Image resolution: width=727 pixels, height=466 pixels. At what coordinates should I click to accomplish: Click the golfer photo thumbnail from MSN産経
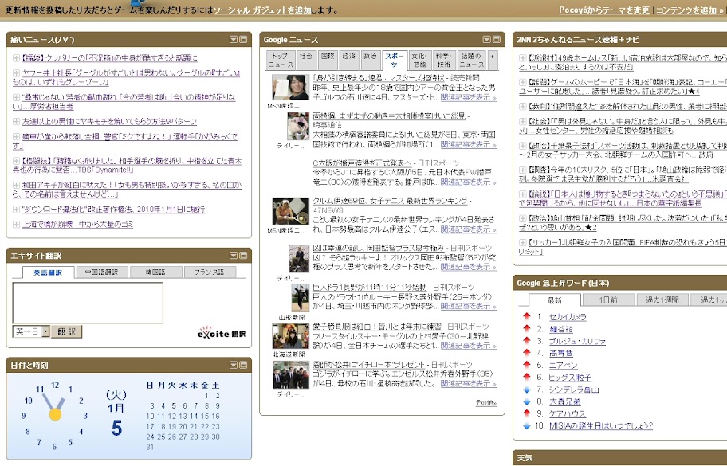tap(290, 87)
